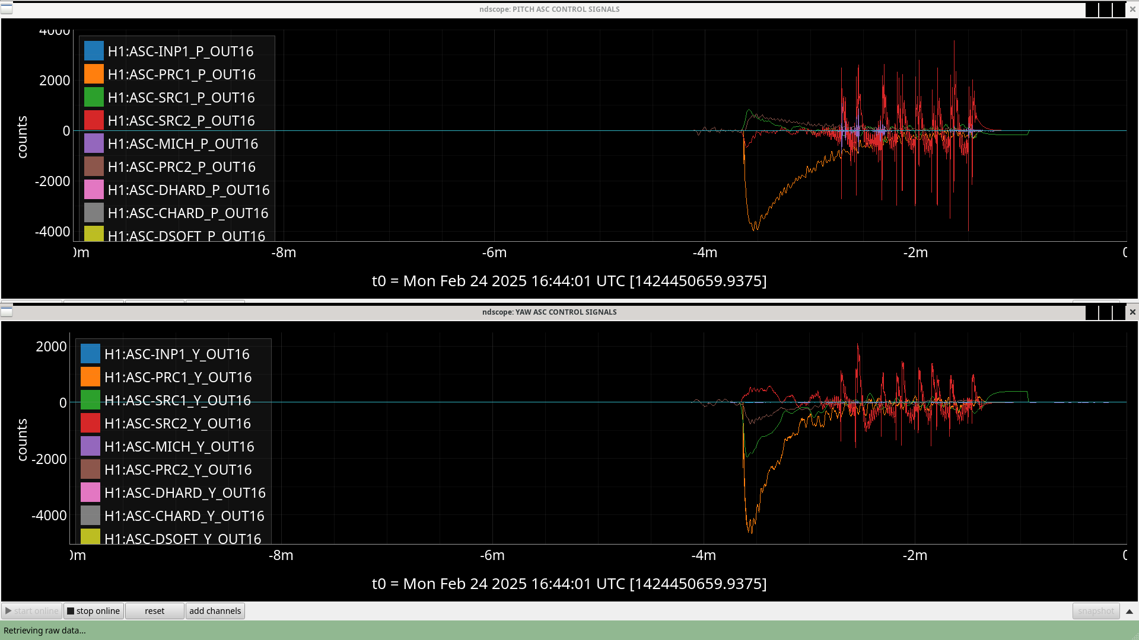1139x640 pixels.
Task: Click the pitch plot t0 timestamp label
Action: tap(569, 281)
